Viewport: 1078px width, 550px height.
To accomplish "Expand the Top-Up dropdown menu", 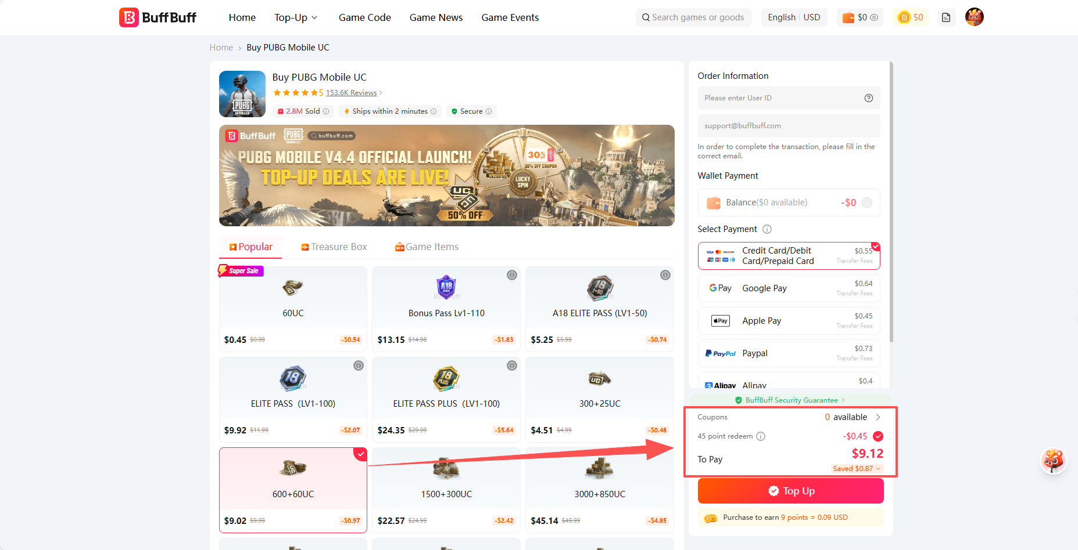I will point(296,17).
